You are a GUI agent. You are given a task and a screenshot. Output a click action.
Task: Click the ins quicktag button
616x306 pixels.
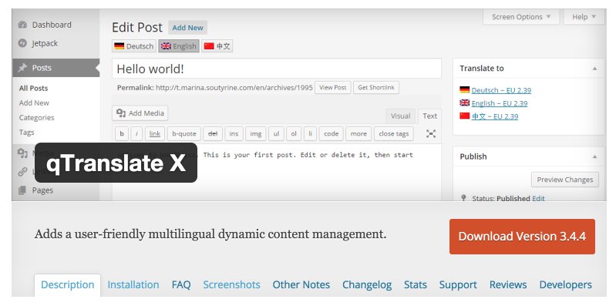click(234, 133)
